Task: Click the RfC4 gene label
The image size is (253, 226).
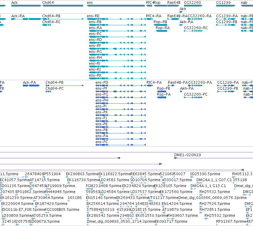Action: click(150, 3)
